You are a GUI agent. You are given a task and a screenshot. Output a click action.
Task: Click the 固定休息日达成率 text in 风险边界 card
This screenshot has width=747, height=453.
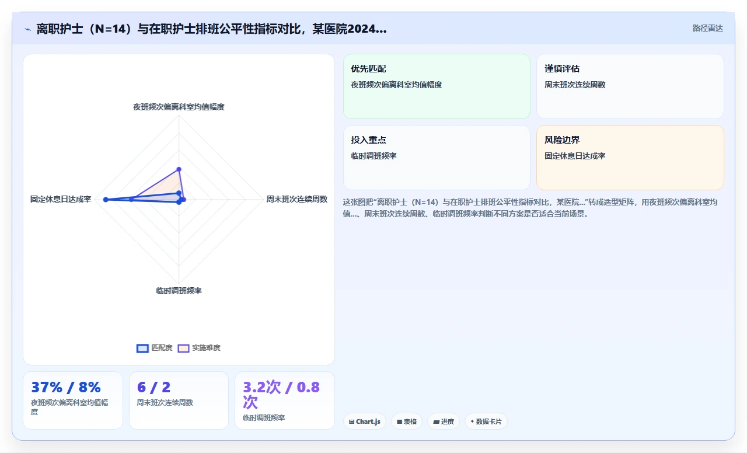click(x=575, y=156)
